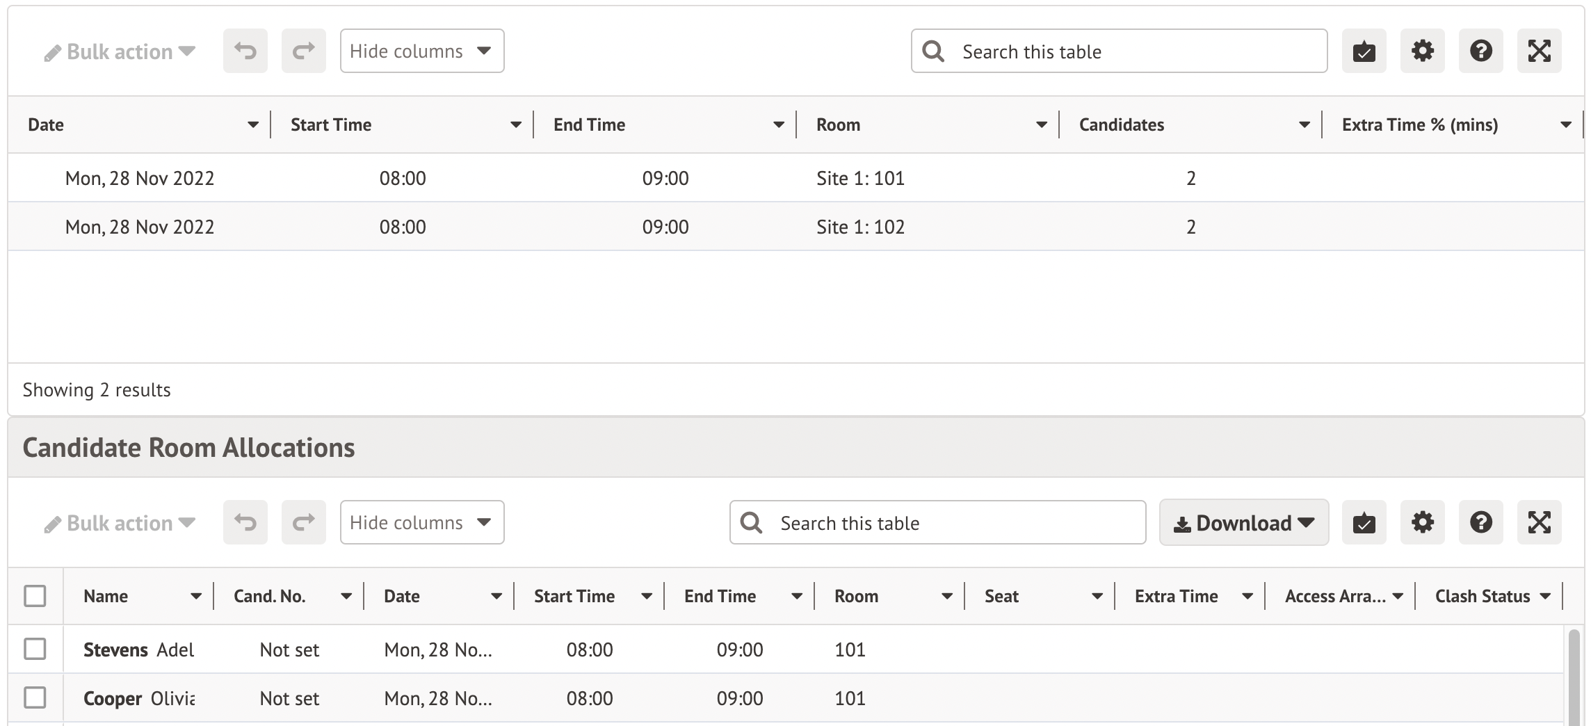The image size is (1591, 726).
Task: Click redo icon in top table toolbar
Action: 303,51
